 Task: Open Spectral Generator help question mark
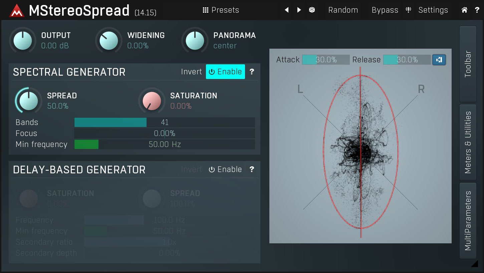click(252, 72)
